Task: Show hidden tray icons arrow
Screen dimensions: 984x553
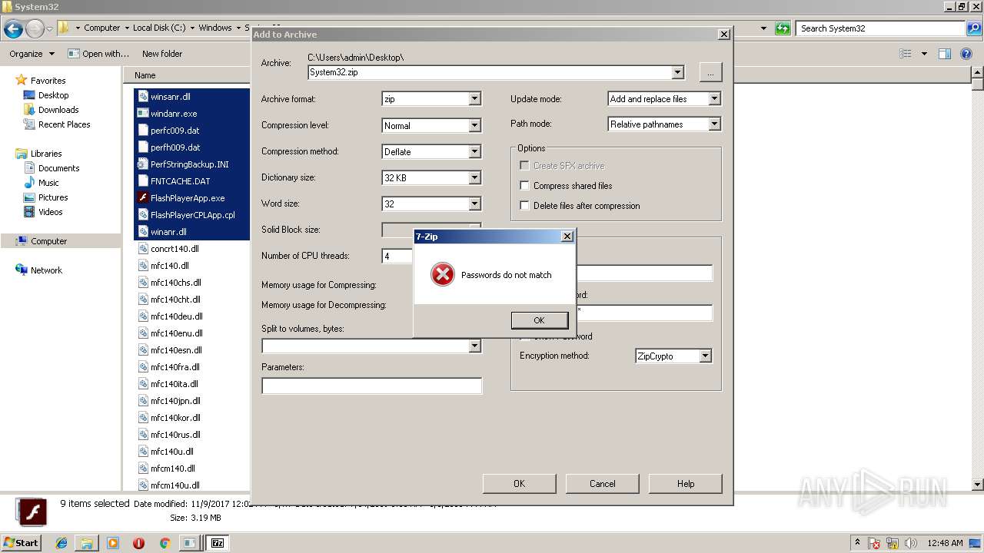Action: point(858,543)
